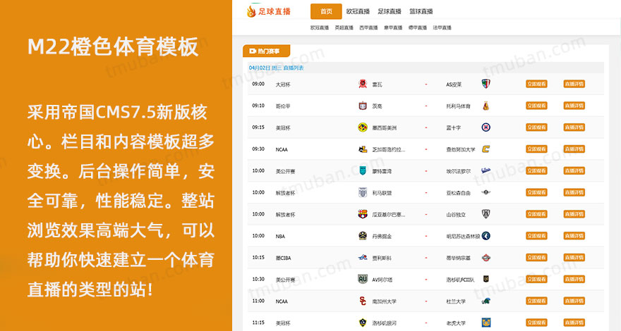The image size is (621, 331).
Task: Click 立即观看 for the 查塔努加大学 match
Action: pyautogui.click(x=536, y=149)
